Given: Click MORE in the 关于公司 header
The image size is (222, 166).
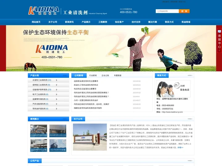Looking at the screenshot, I should (190, 119).
